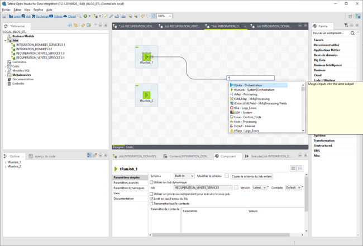Check Transmettre tout le contexte

(151, 204)
